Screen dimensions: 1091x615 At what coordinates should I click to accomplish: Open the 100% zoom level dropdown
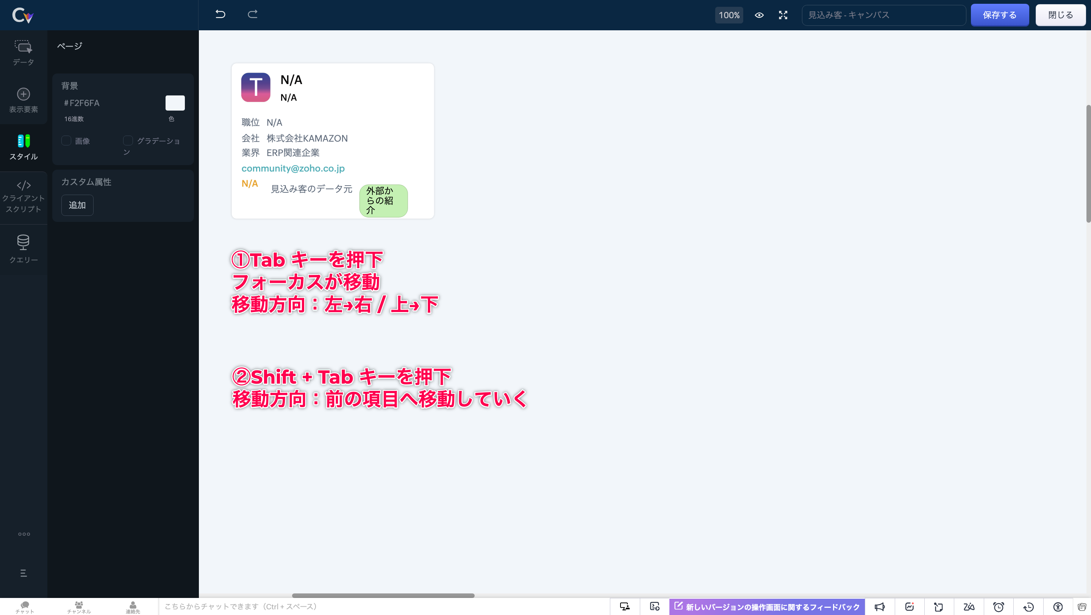[729, 15]
